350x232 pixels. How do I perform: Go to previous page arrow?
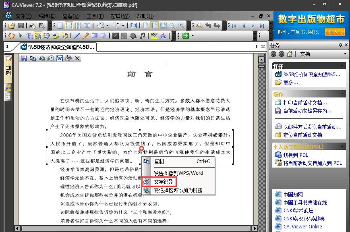pos(244,26)
